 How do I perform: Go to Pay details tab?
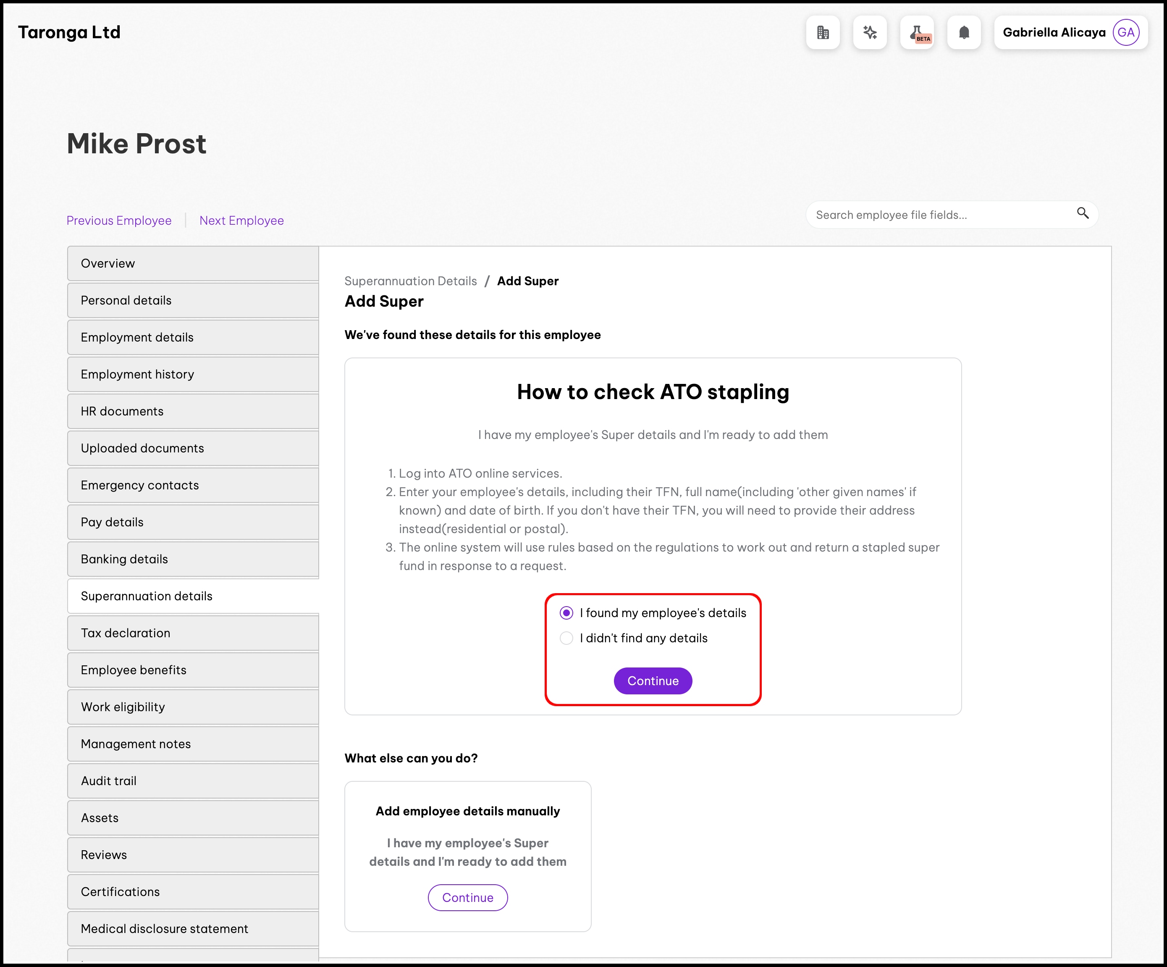pos(193,522)
